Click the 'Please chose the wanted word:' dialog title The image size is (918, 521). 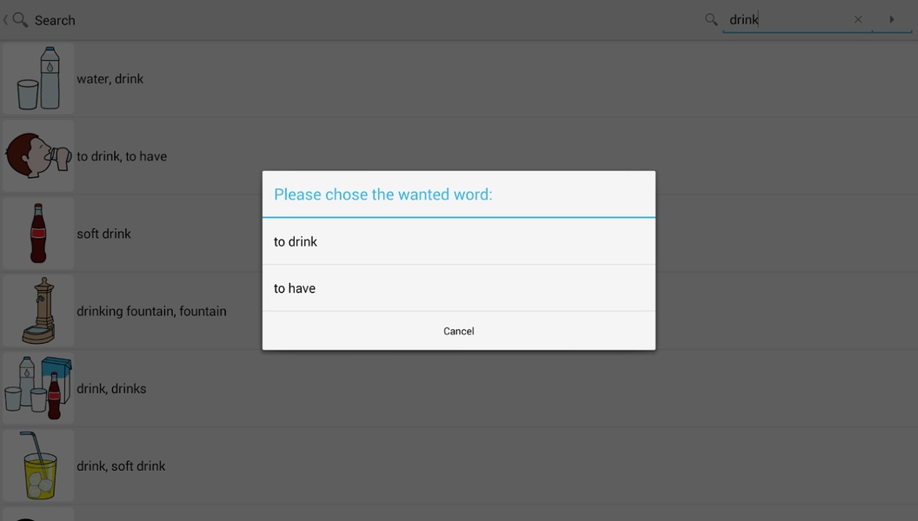point(382,195)
